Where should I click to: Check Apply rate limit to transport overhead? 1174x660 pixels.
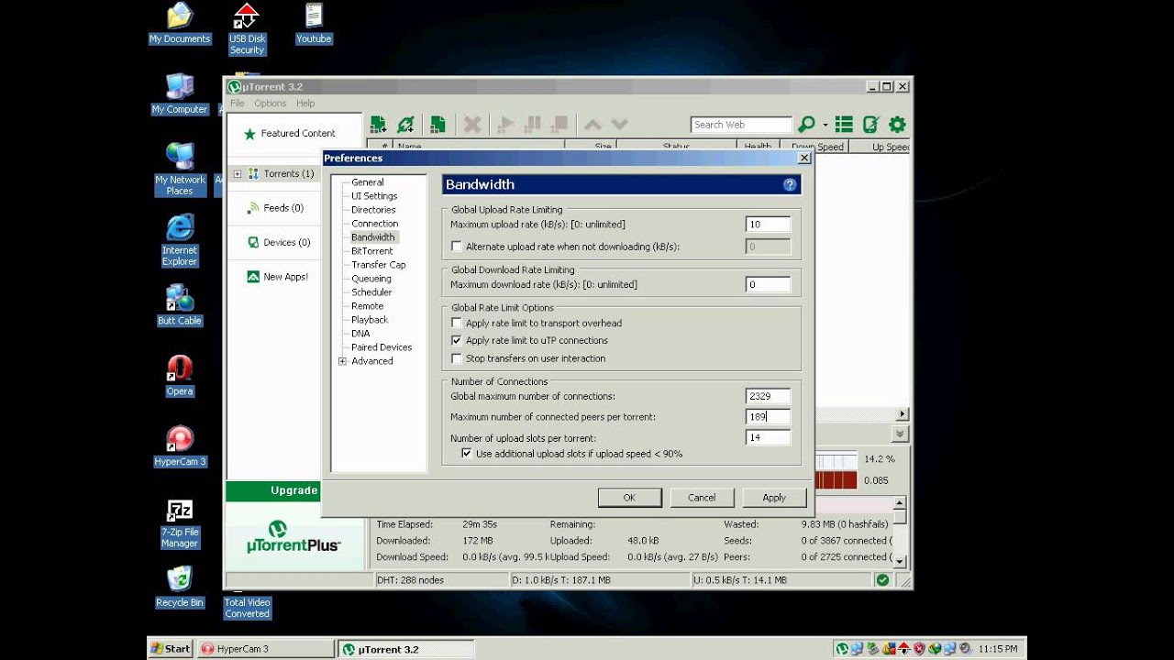coord(457,323)
